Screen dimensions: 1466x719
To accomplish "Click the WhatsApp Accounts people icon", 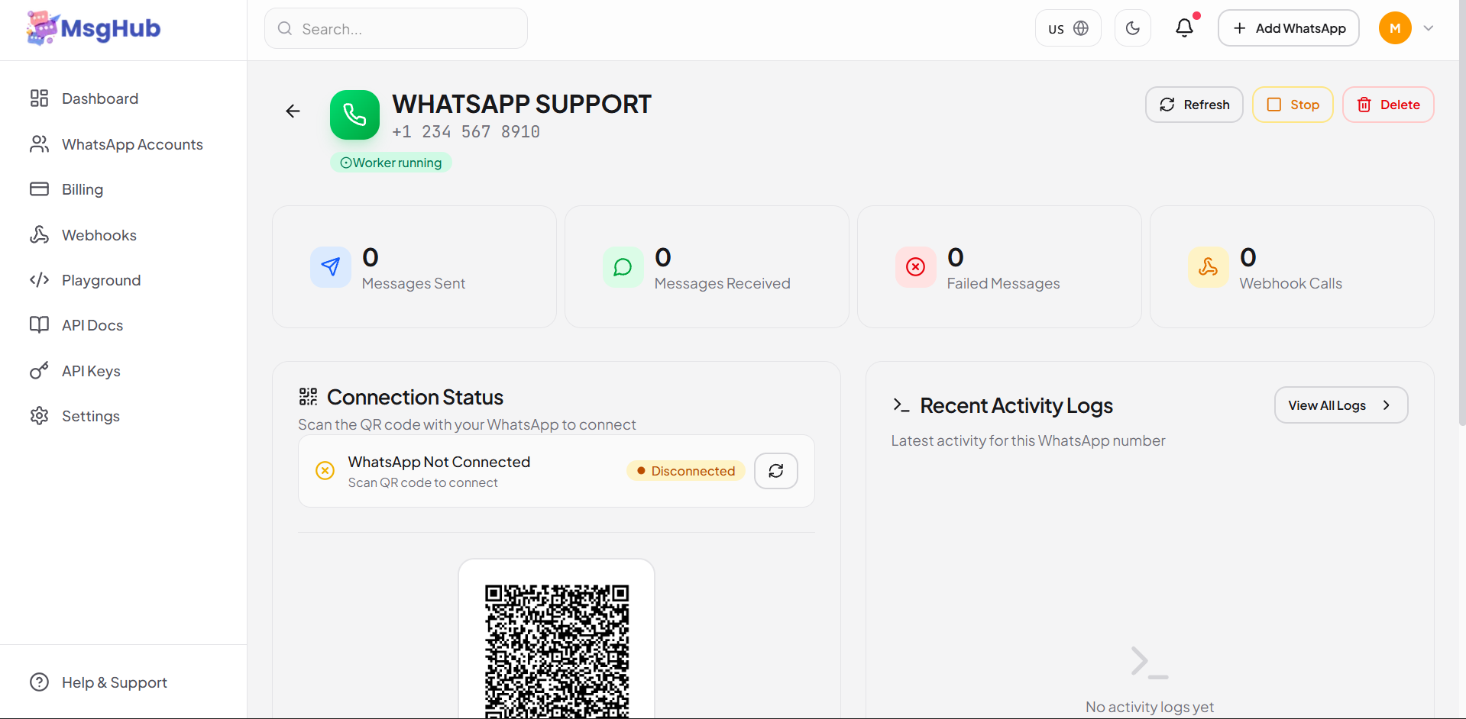I will pos(39,144).
